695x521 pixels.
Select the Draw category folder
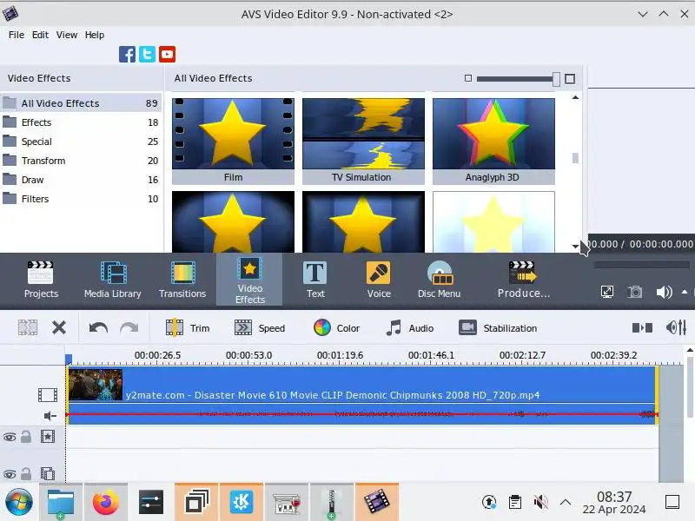point(81,180)
